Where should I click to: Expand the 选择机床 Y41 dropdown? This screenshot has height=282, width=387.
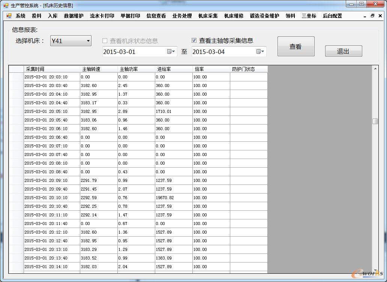pyautogui.click(x=88, y=41)
